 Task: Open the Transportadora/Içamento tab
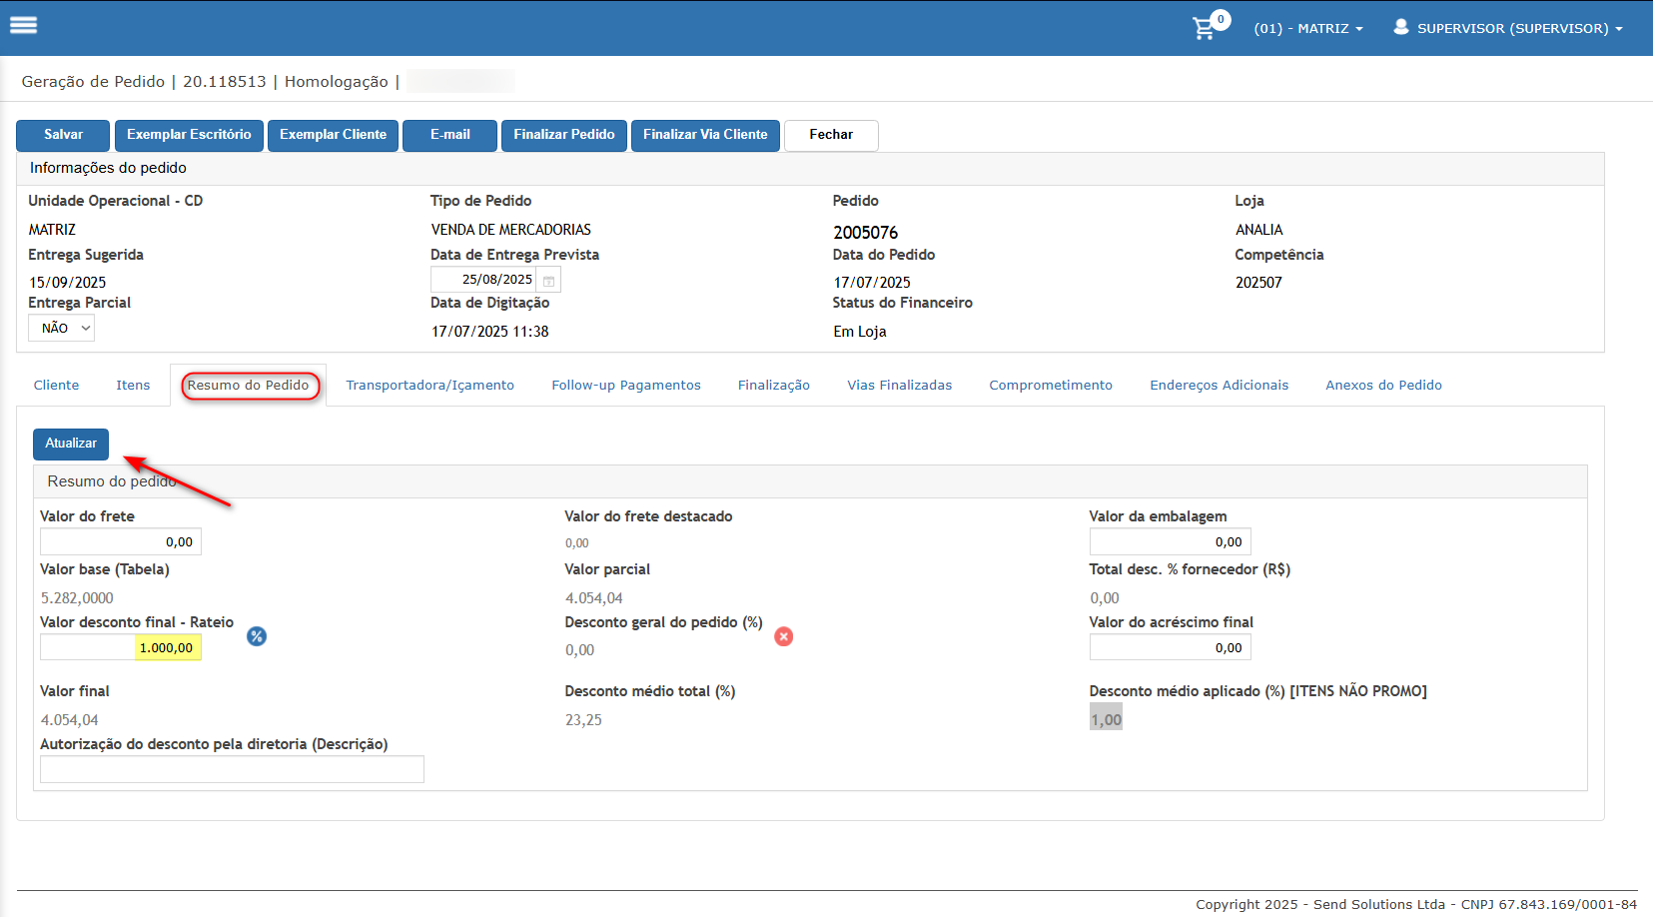coord(429,386)
